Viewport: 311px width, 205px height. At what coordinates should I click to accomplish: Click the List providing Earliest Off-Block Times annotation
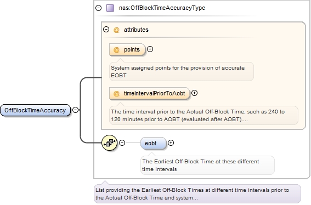point(197,194)
